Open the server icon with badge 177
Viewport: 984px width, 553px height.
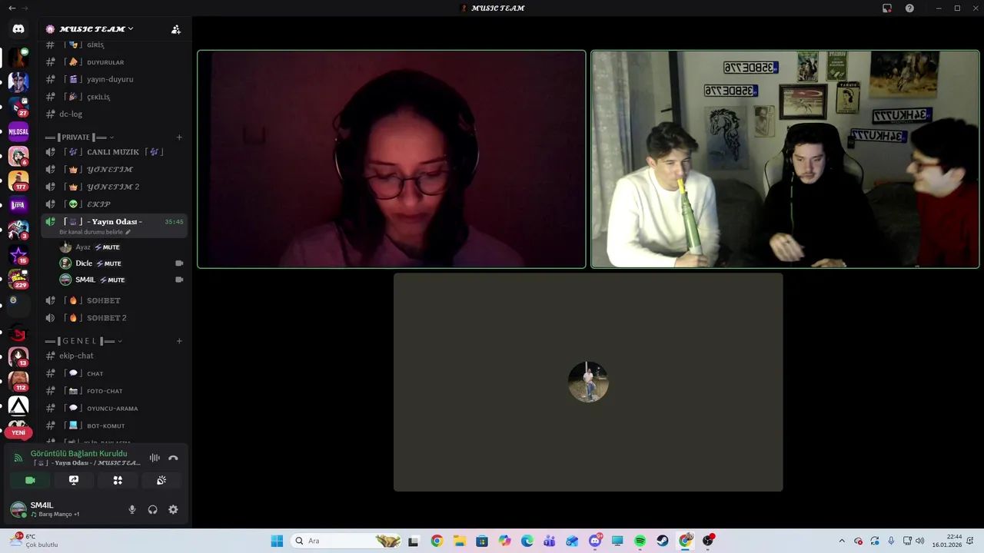[x=18, y=180]
